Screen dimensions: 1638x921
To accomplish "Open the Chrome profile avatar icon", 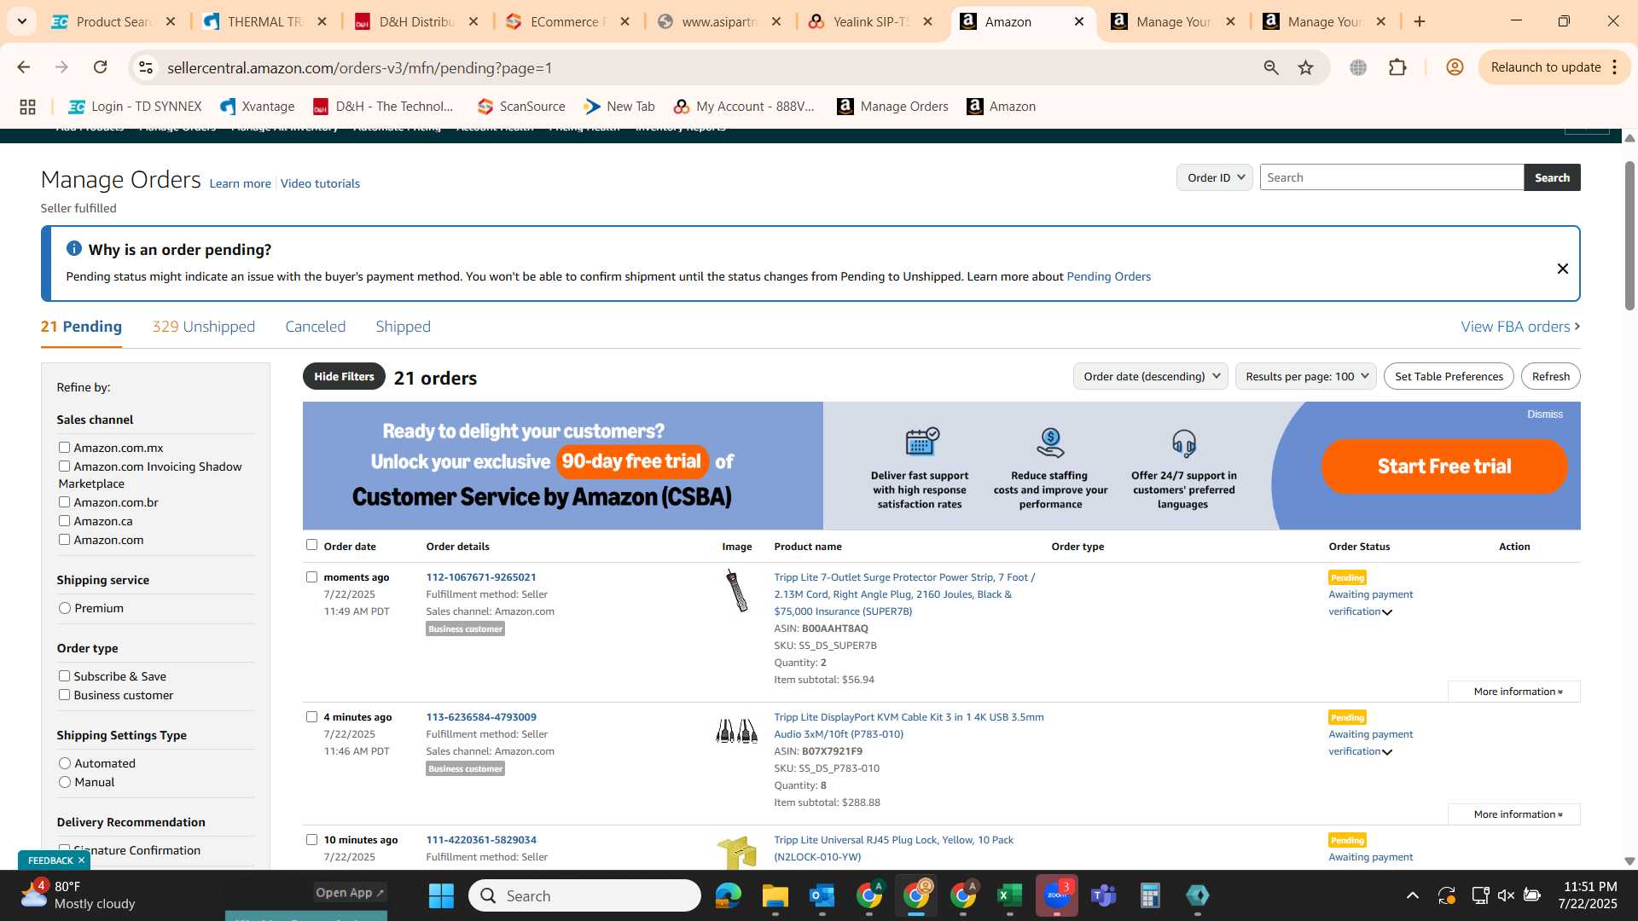I will click(x=1455, y=67).
